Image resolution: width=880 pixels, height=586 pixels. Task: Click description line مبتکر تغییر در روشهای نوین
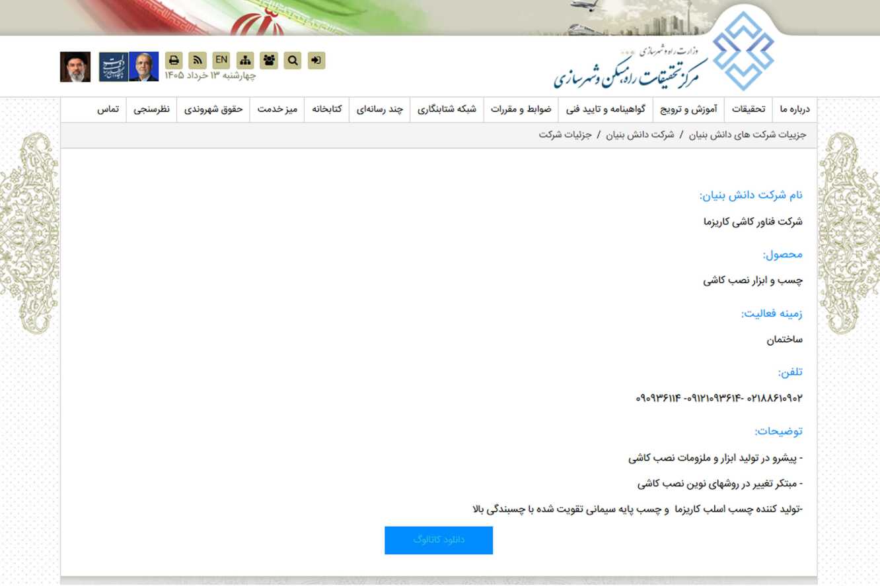click(x=720, y=484)
